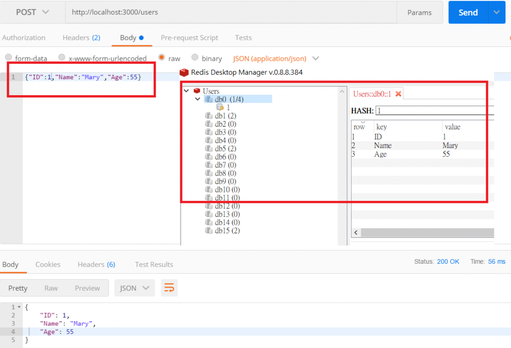The width and height of the screenshot is (511, 348).
Task: Select the binary body type radio
Action: (195, 57)
